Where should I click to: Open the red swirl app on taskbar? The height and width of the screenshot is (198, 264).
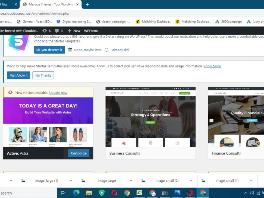(190, 193)
